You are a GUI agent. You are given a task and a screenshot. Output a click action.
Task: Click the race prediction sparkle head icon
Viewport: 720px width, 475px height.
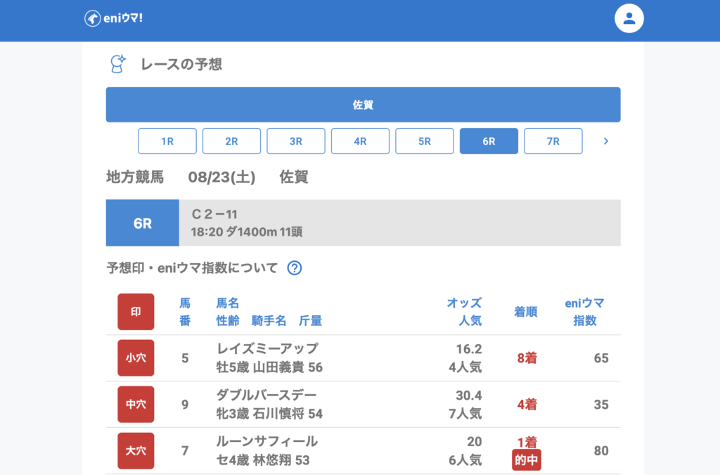pyautogui.click(x=117, y=64)
